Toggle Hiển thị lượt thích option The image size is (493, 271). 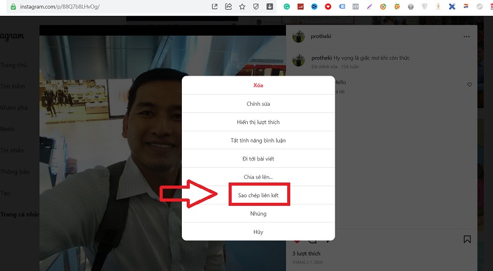pyautogui.click(x=258, y=122)
